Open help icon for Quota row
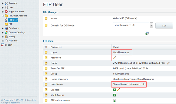The image size is (176, 104). tap(46, 63)
